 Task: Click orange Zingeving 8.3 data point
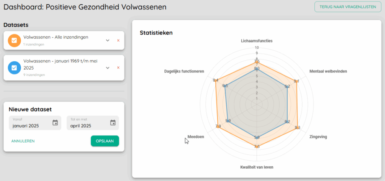[x=297, y=128]
